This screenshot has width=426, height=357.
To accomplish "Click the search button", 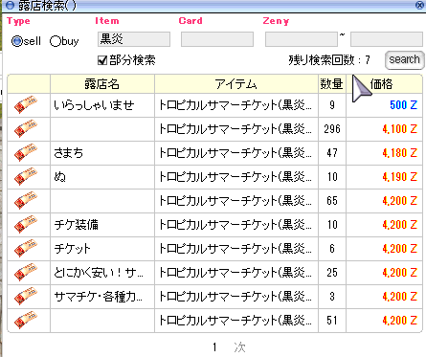I will 404,59.
